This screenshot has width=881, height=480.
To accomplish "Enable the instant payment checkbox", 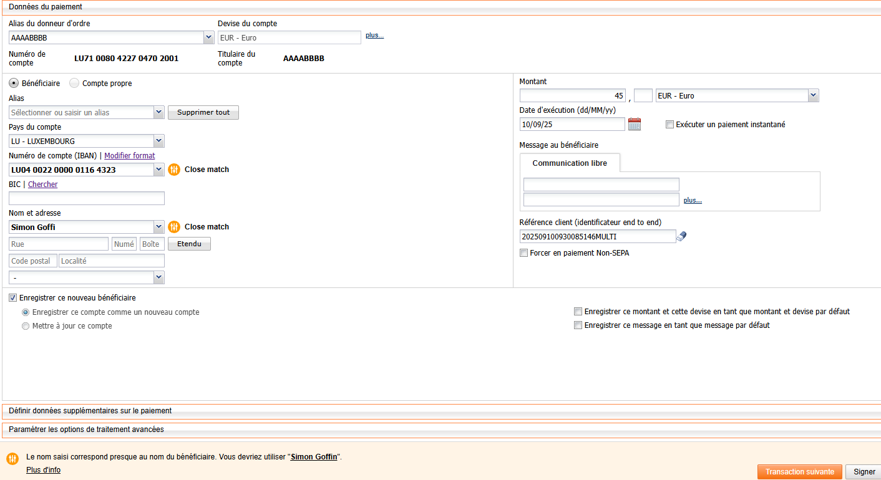I will pyautogui.click(x=669, y=125).
